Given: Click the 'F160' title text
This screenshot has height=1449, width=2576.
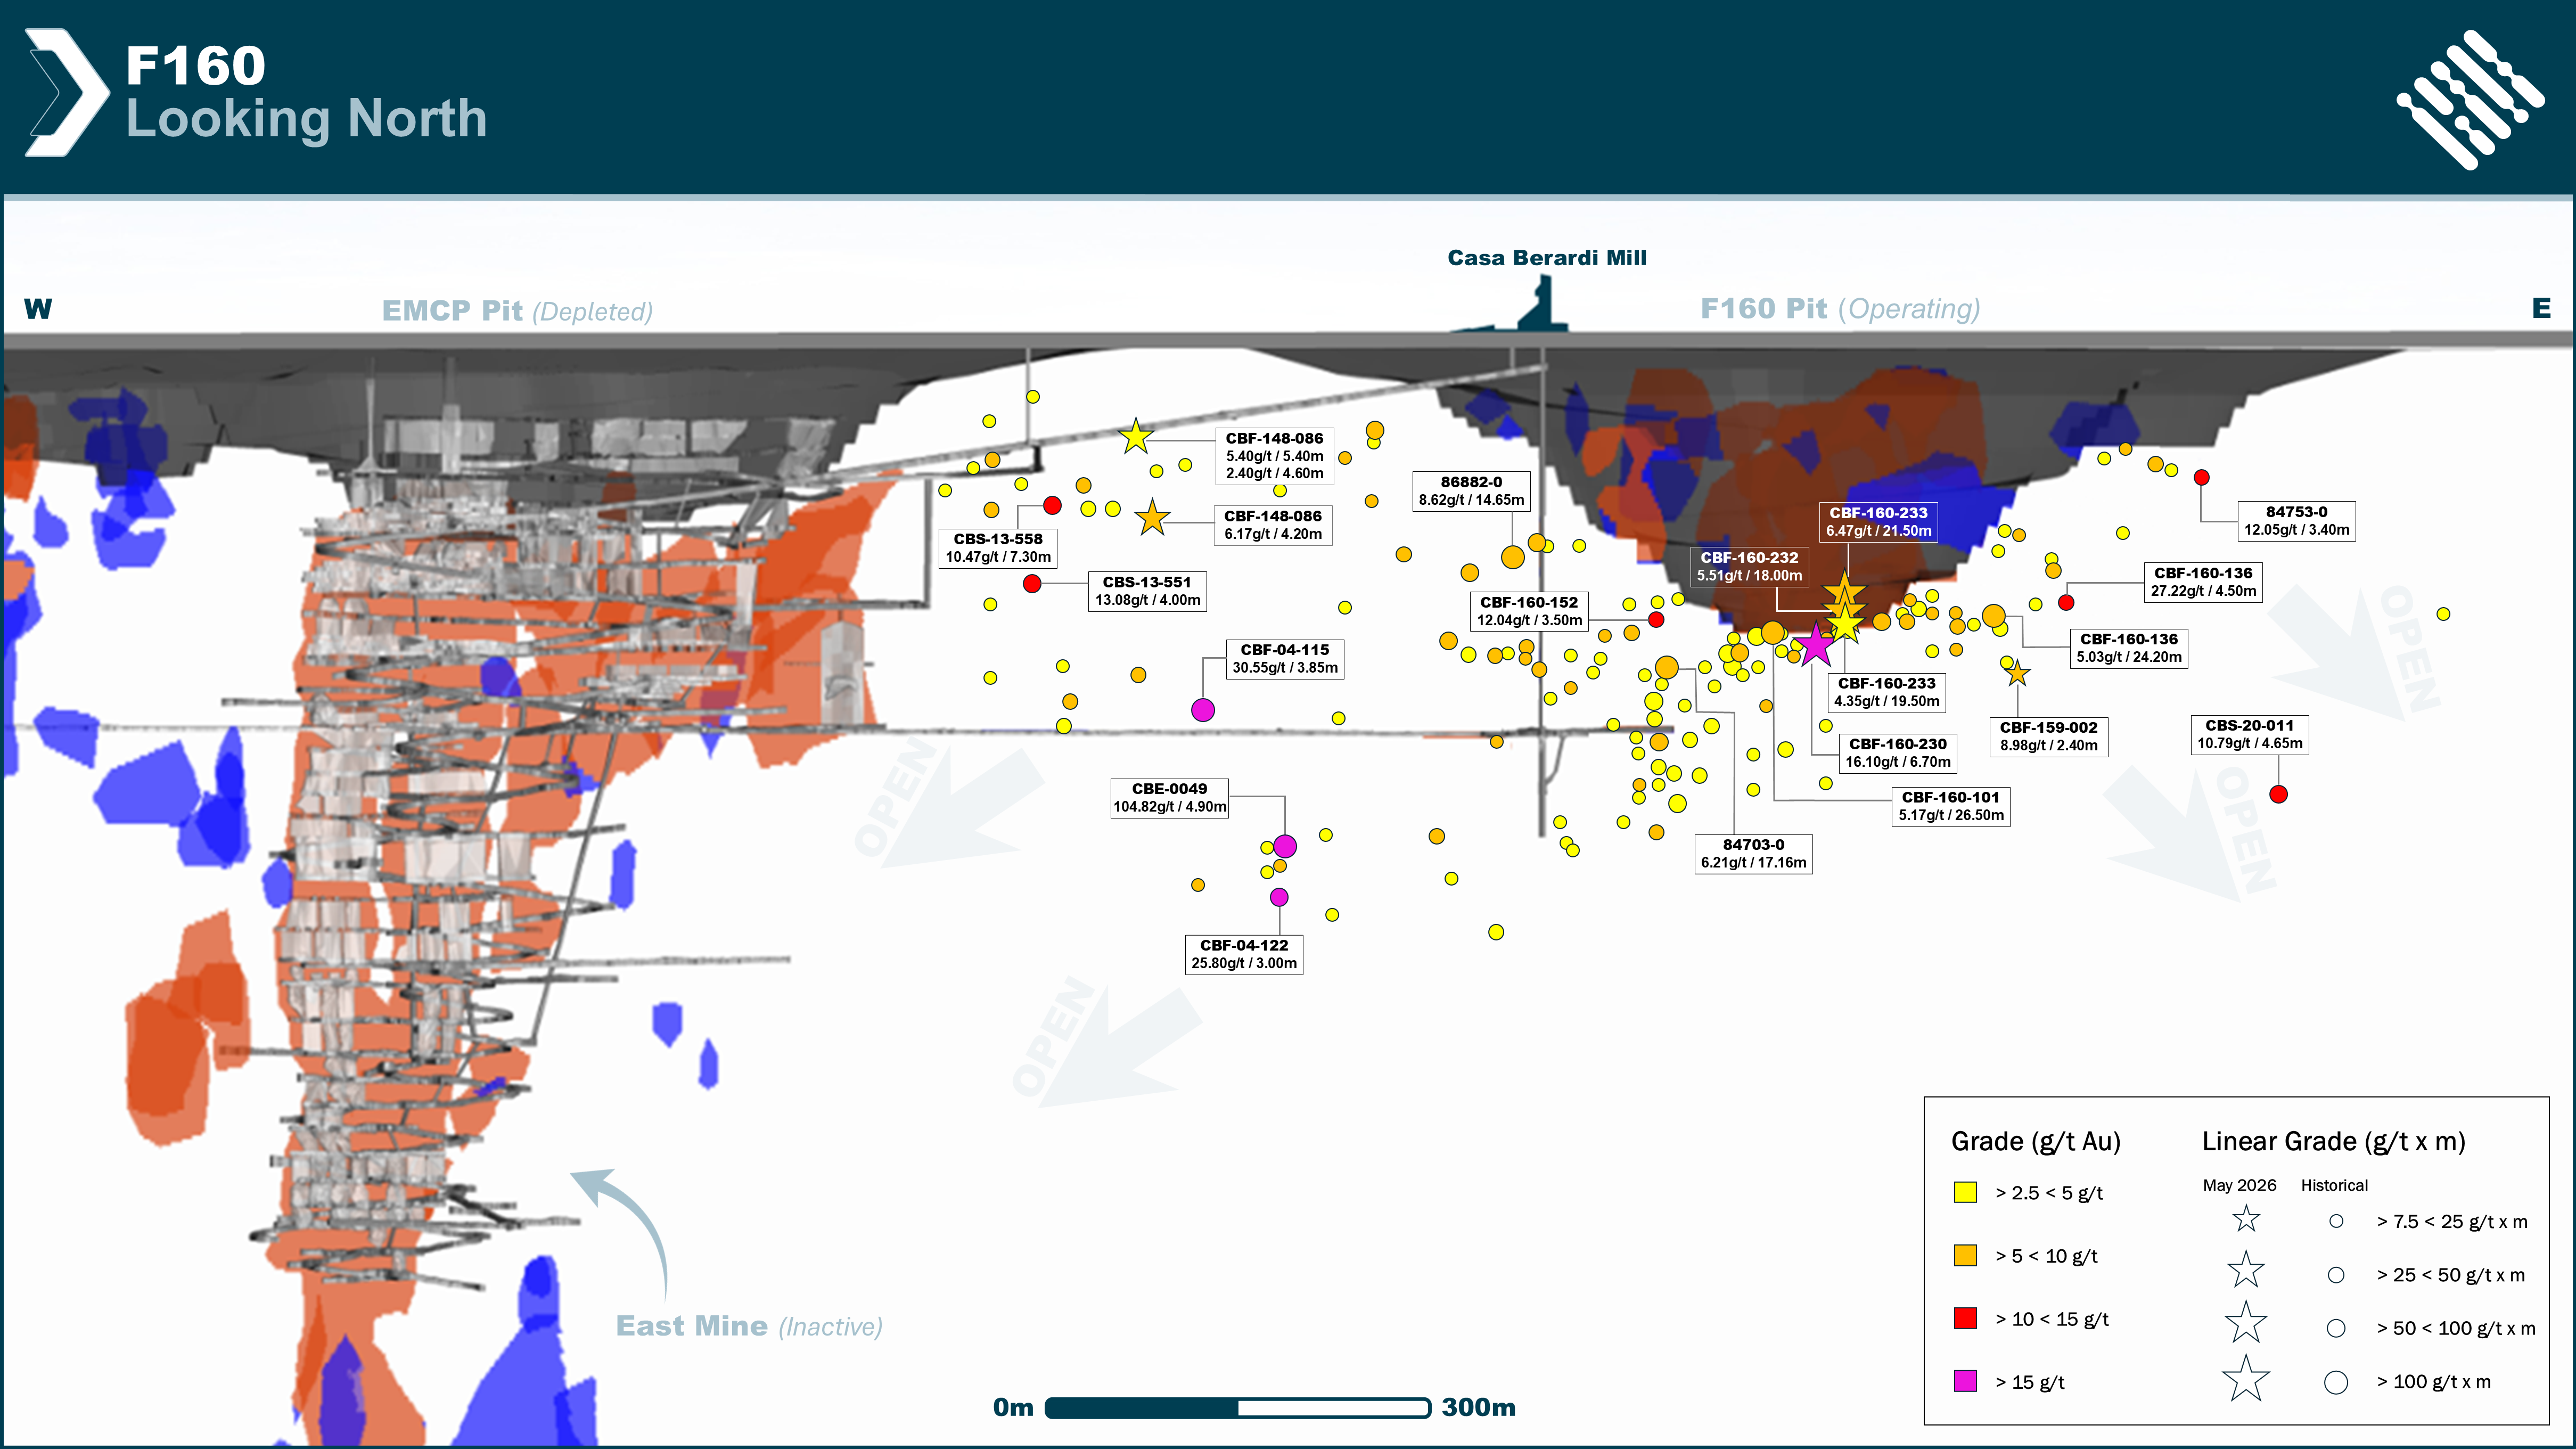Looking at the screenshot, I should pos(196,66).
